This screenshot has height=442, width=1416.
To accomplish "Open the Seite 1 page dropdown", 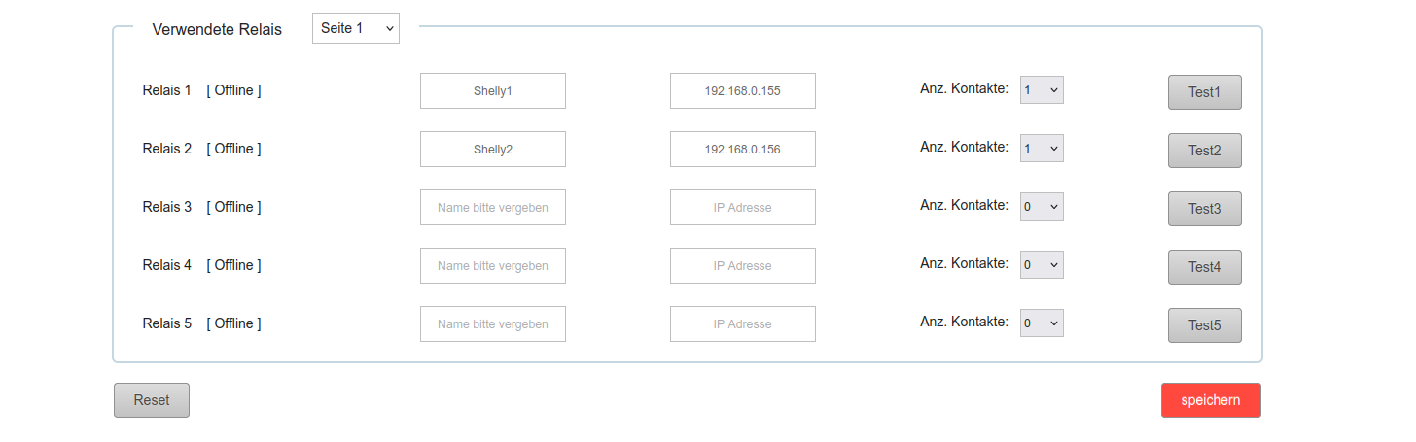I will pos(355,28).
